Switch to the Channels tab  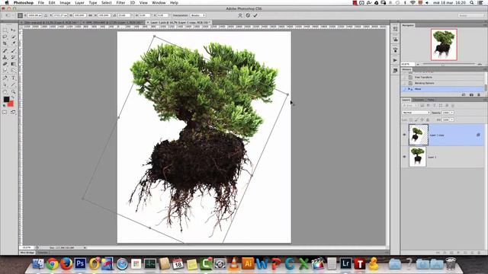(419, 100)
